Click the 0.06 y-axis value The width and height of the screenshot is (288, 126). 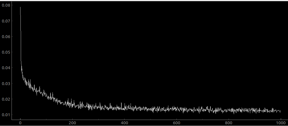6,37
